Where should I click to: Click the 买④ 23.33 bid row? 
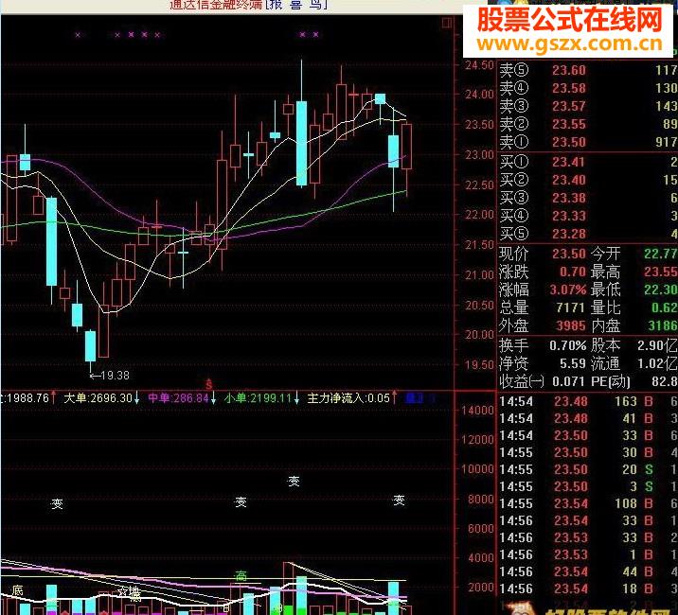(588, 216)
